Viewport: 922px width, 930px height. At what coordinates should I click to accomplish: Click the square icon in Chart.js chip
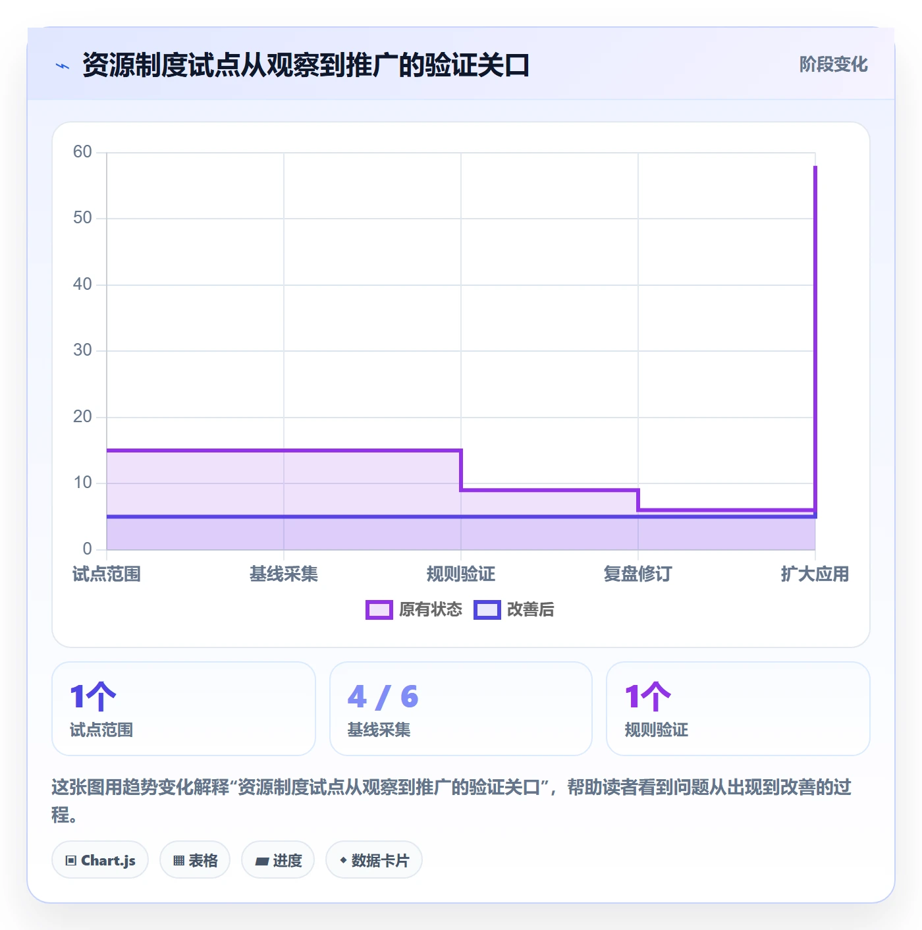click(71, 861)
